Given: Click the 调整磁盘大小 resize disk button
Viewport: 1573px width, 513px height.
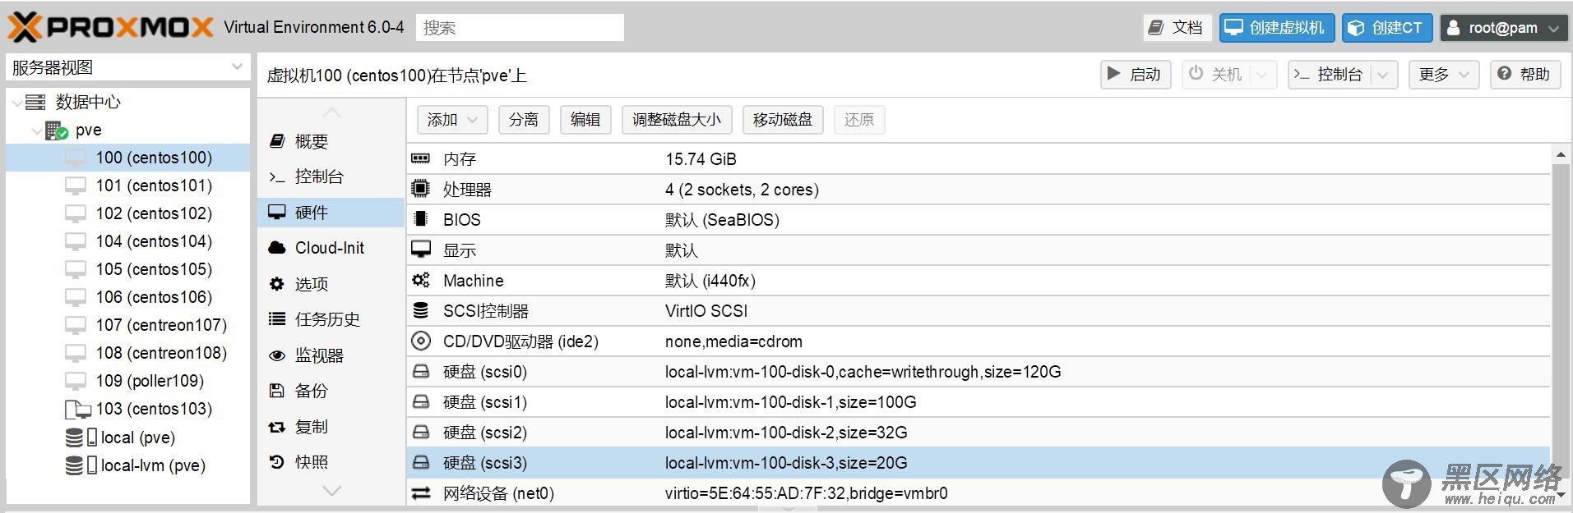Looking at the screenshot, I should 677,120.
